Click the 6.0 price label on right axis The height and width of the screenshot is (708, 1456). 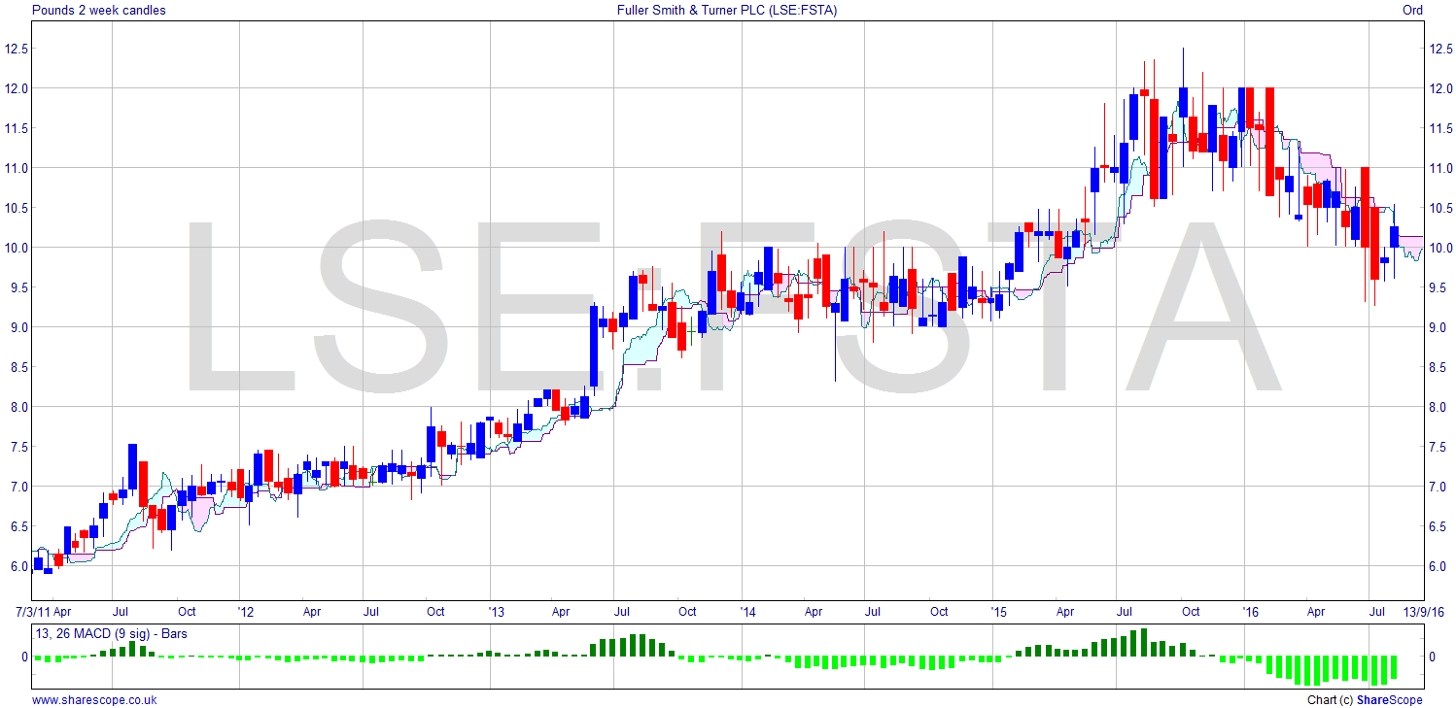click(1438, 566)
